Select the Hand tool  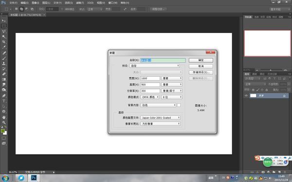[x=4, y=117]
